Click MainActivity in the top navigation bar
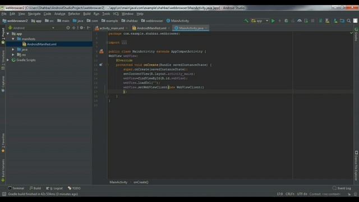 (178, 21)
